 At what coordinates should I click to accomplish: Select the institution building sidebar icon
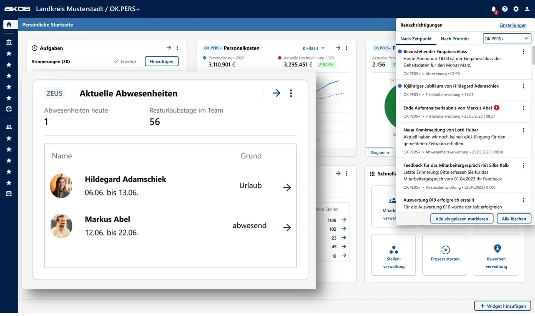[x=9, y=42]
